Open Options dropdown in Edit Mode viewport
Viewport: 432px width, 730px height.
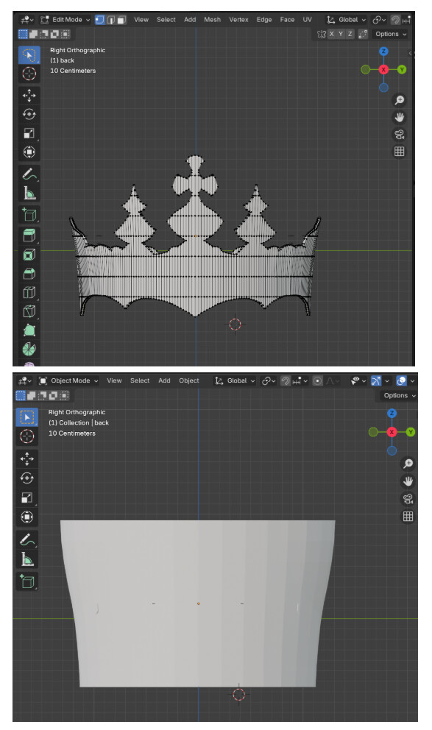[x=390, y=34]
